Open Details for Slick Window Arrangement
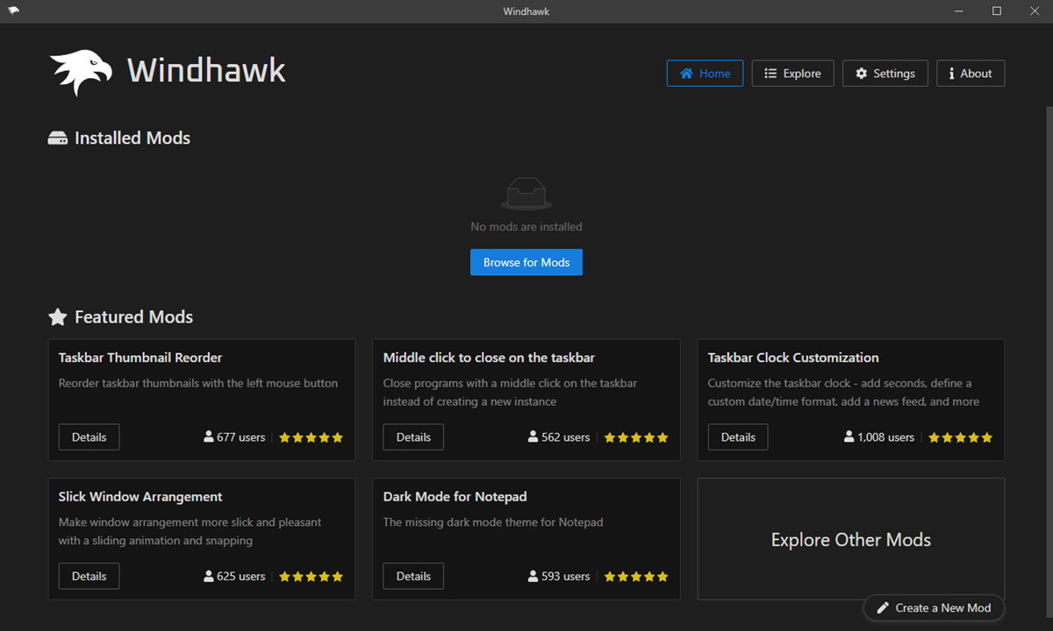This screenshot has width=1053, height=631. point(89,576)
